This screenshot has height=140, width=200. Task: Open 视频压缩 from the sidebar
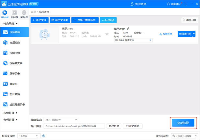(x=14, y=53)
